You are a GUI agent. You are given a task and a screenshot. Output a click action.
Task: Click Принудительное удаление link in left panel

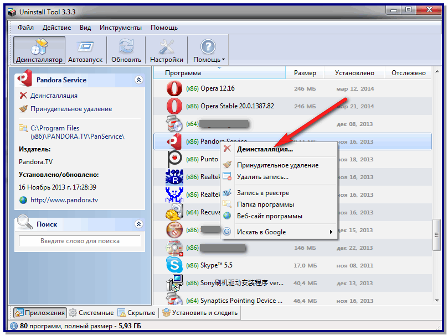tap(71, 109)
